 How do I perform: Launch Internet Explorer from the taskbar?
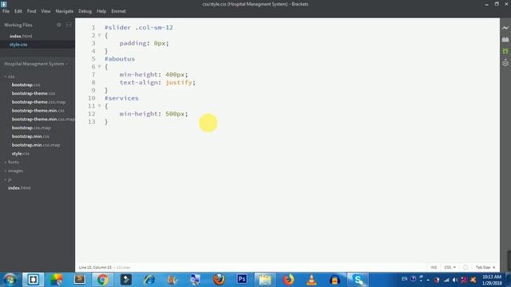tap(149, 280)
